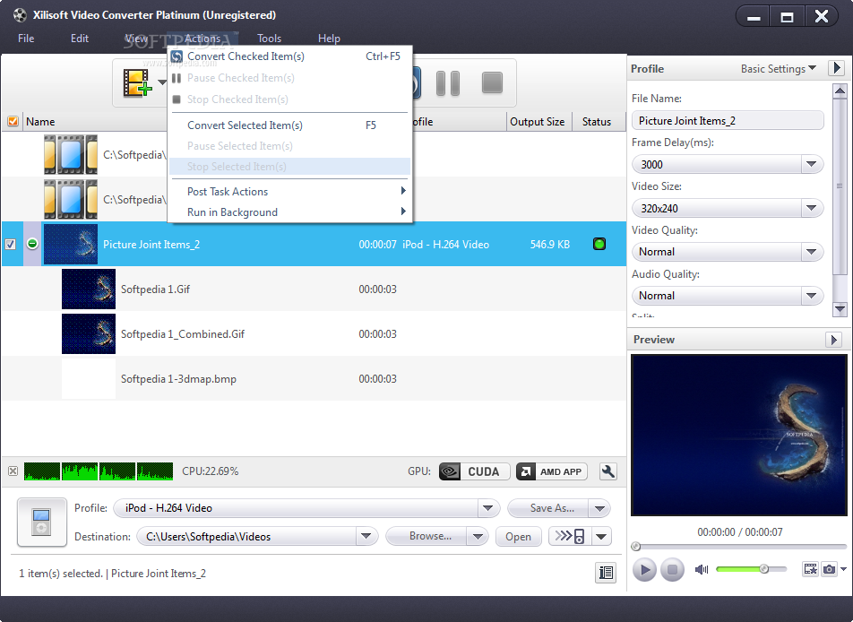
Task: Open the Edit menu
Action: click(80, 39)
